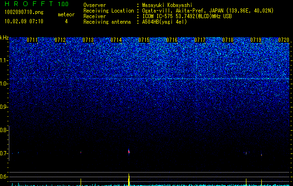Click the ICOM IC-575 receiver text
The height and width of the screenshot is (186, 293).
pos(187,16)
